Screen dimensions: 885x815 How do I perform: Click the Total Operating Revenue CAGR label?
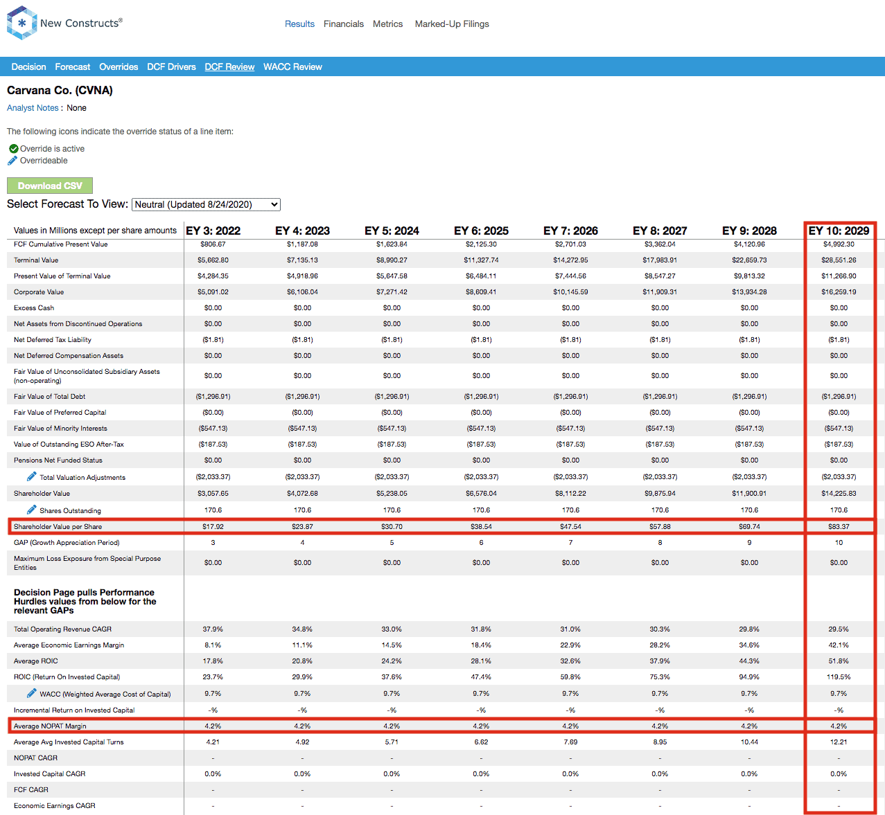tap(63, 629)
